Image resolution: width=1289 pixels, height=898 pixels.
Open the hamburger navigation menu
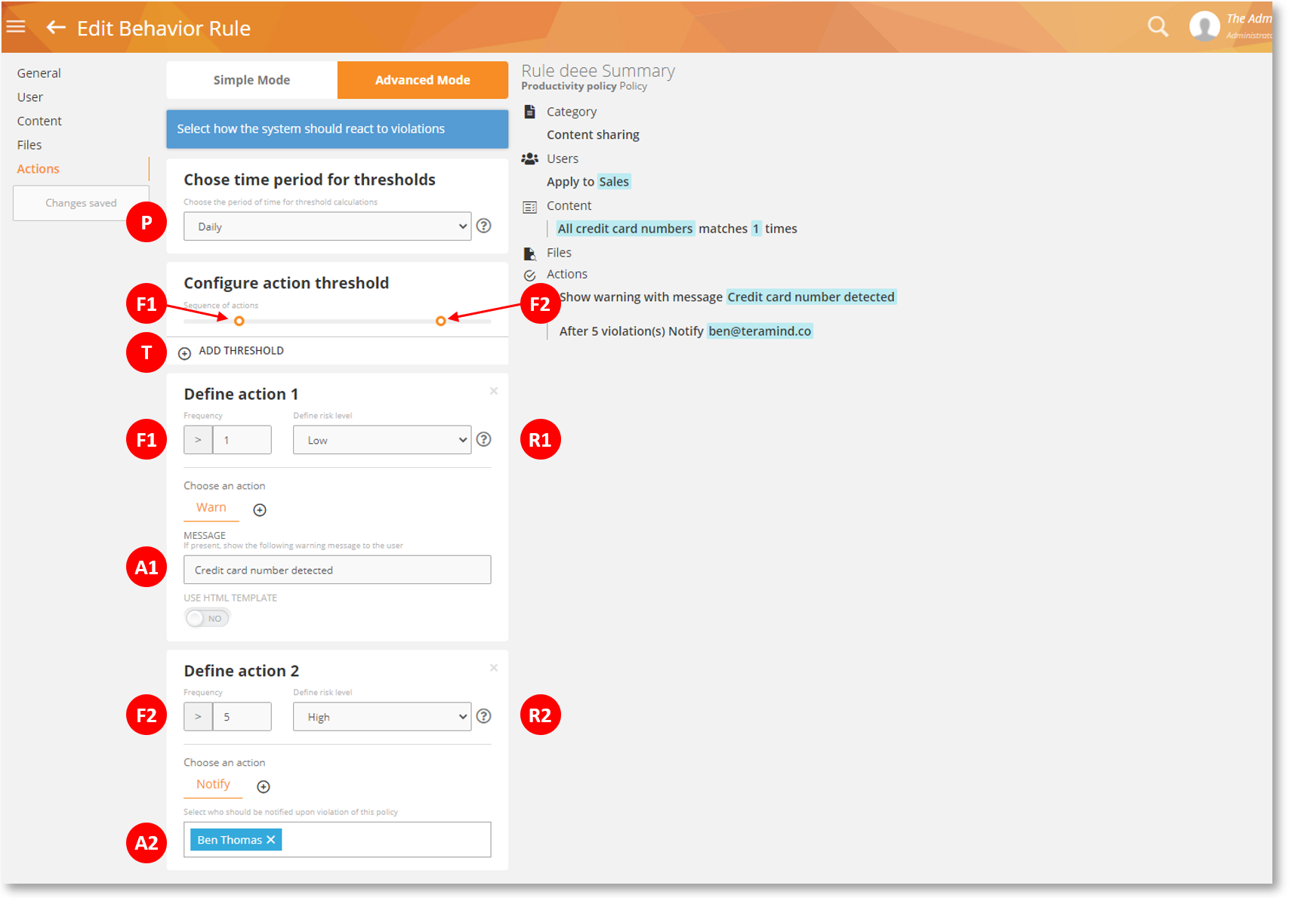tap(16, 27)
